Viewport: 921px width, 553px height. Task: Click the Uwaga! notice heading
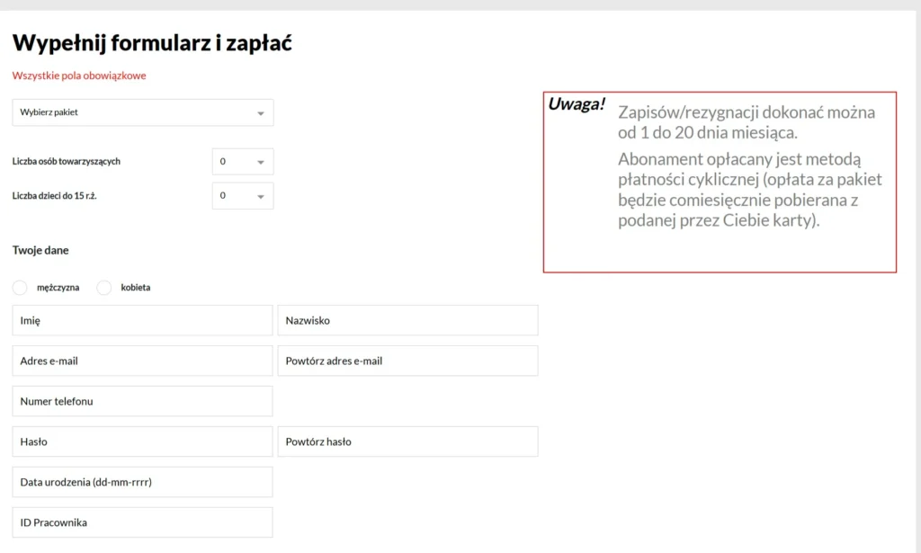coord(577,104)
